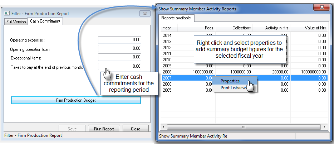
Task: Open the Firm Production Budget button
Action: click(x=76, y=100)
